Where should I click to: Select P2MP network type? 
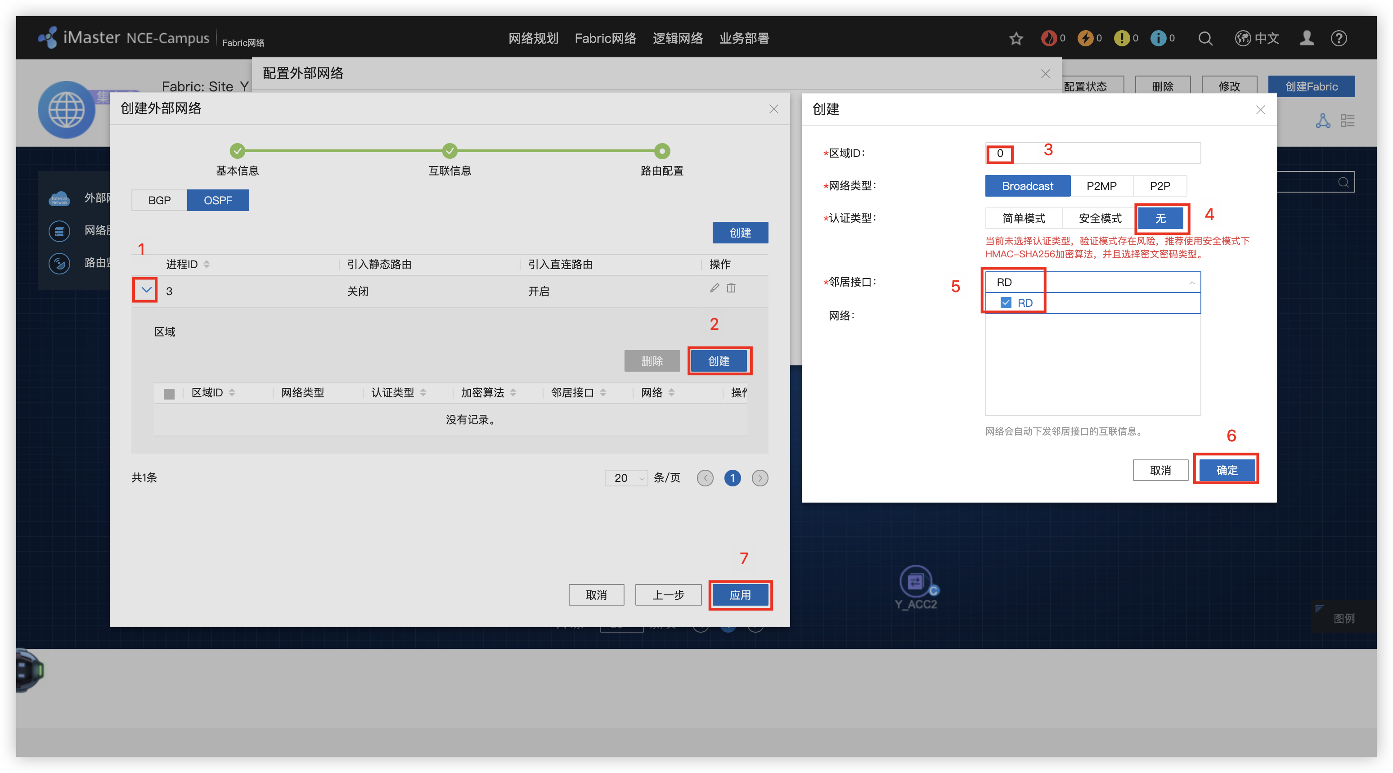(x=1101, y=186)
